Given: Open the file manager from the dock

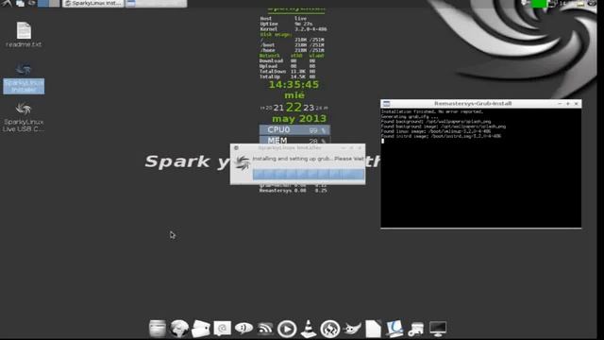Looking at the screenshot, I should coord(158,329).
